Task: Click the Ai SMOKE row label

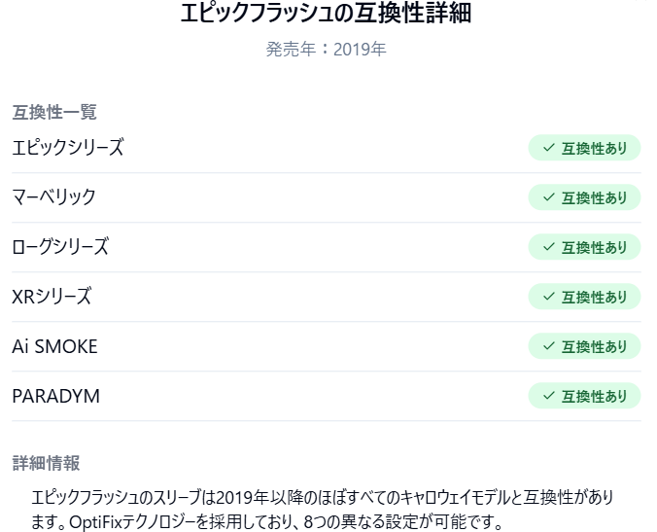Action: click(x=54, y=346)
